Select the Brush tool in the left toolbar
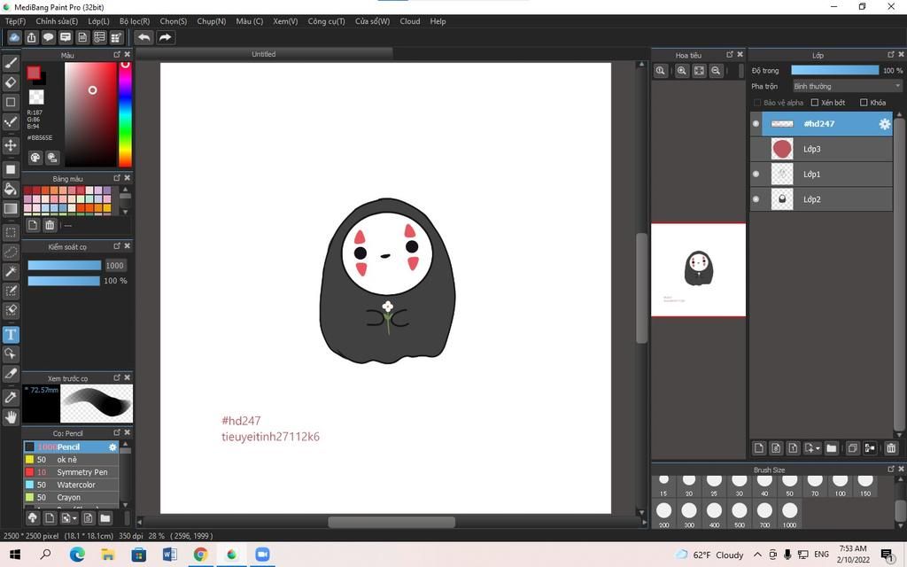The width and height of the screenshot is (907, 567). (x=11, y=63)
